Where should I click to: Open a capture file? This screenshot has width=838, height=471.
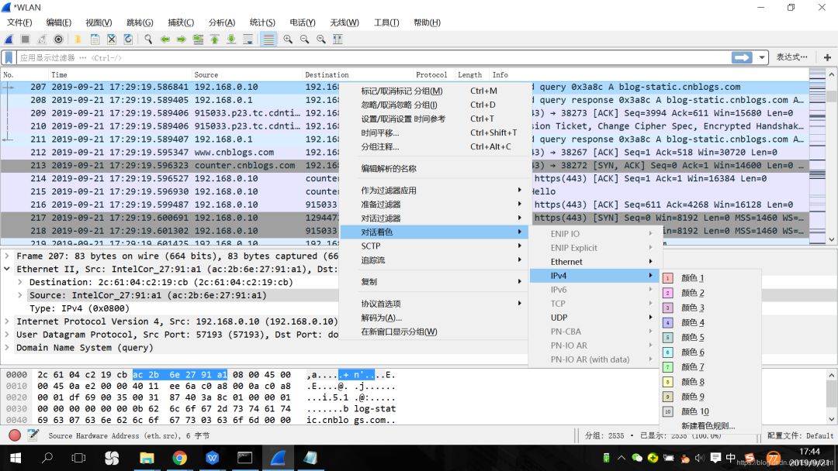click(x=78, y=39)
